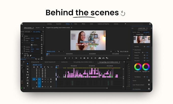Toggle the HSL Secondary checkbox
The width and height of the screenshot is (173, 104).
pyautogui.click(x=149, y=89)
